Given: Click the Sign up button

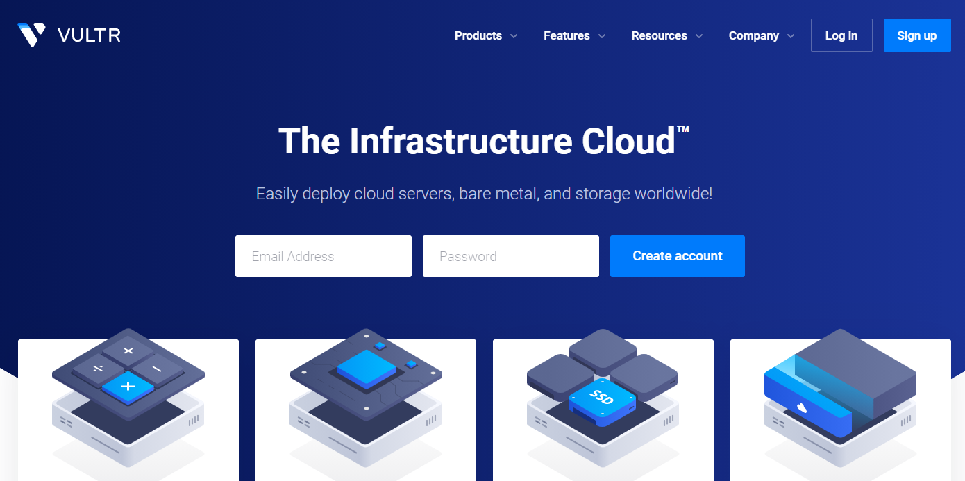Looking at the screenshot, I should click(917, 35).
